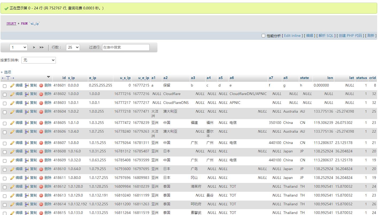Enable the 性能分析 profiling checkbox

[x=263, y=36]
